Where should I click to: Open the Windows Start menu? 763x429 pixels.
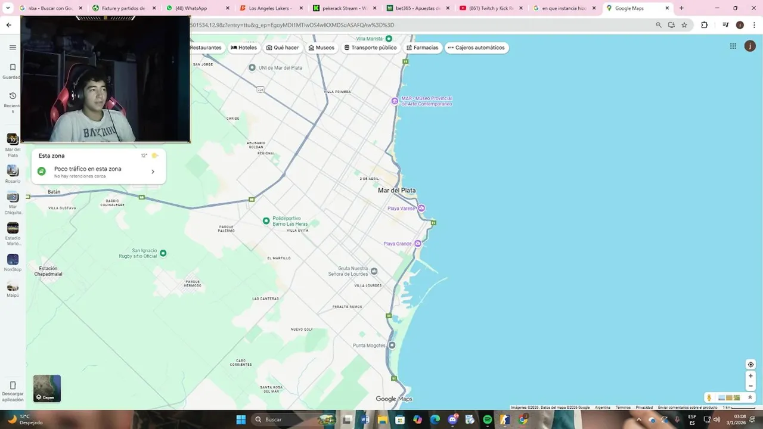241,419
